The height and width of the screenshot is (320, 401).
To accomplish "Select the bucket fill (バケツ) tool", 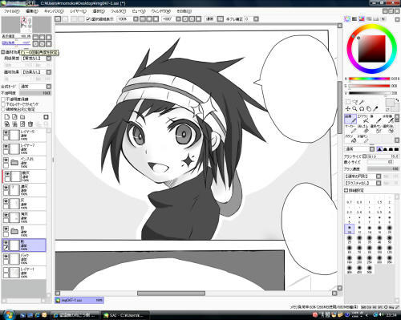I will 350,138.
